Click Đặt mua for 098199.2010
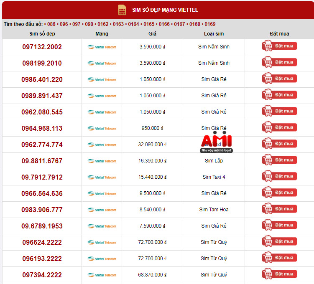The height and width of the screenshot is (284, 314). 279,62
